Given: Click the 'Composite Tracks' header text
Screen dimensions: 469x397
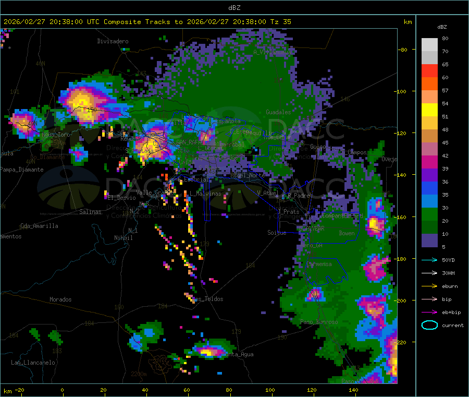Looking at the screenshot, I should tap(137, 22).
